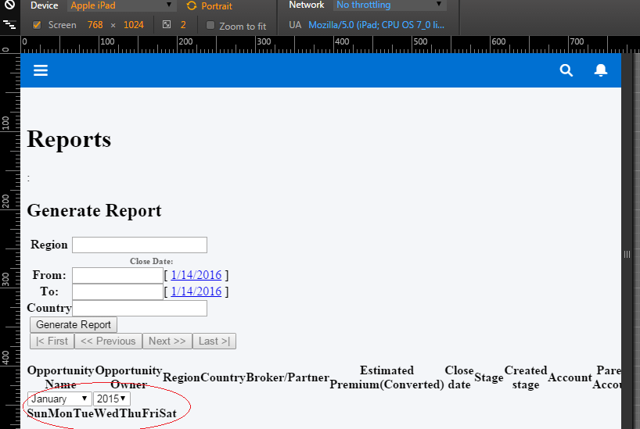Open the No throttling network dropdown
This screenshot has width=640, height=429.
(390, 5)
